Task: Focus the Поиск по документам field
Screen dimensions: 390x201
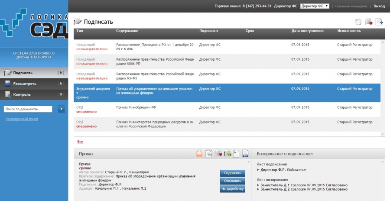Action: [28, 109]
